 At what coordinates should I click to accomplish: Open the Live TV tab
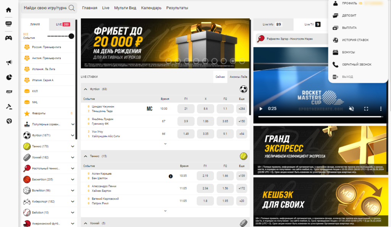click(312, 24)
